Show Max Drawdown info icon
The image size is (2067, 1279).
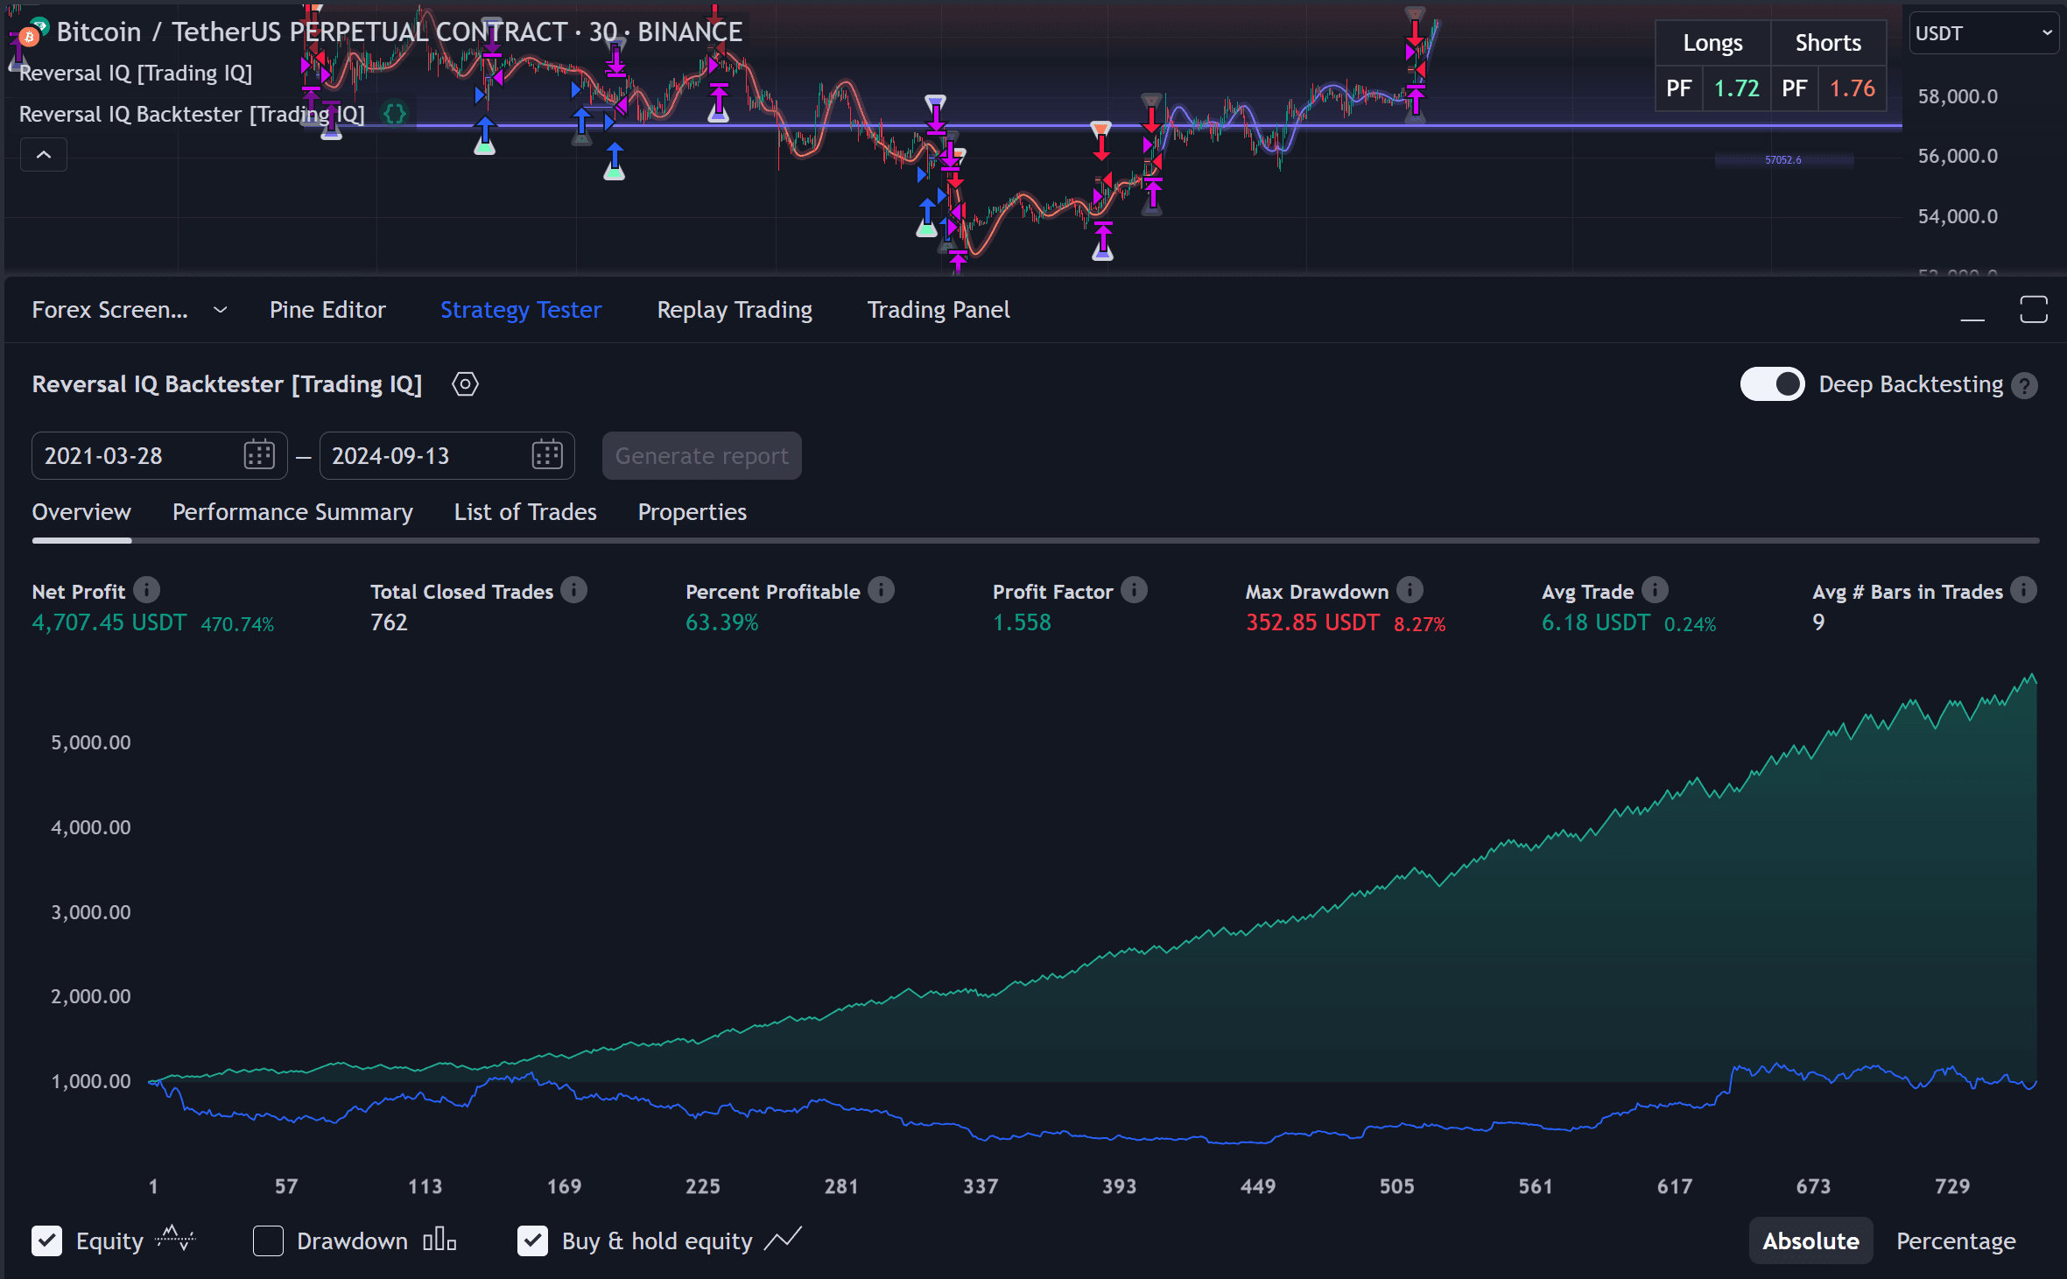tap(1410, 591)
